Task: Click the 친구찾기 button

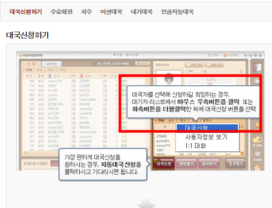Action: click(236, 164)
